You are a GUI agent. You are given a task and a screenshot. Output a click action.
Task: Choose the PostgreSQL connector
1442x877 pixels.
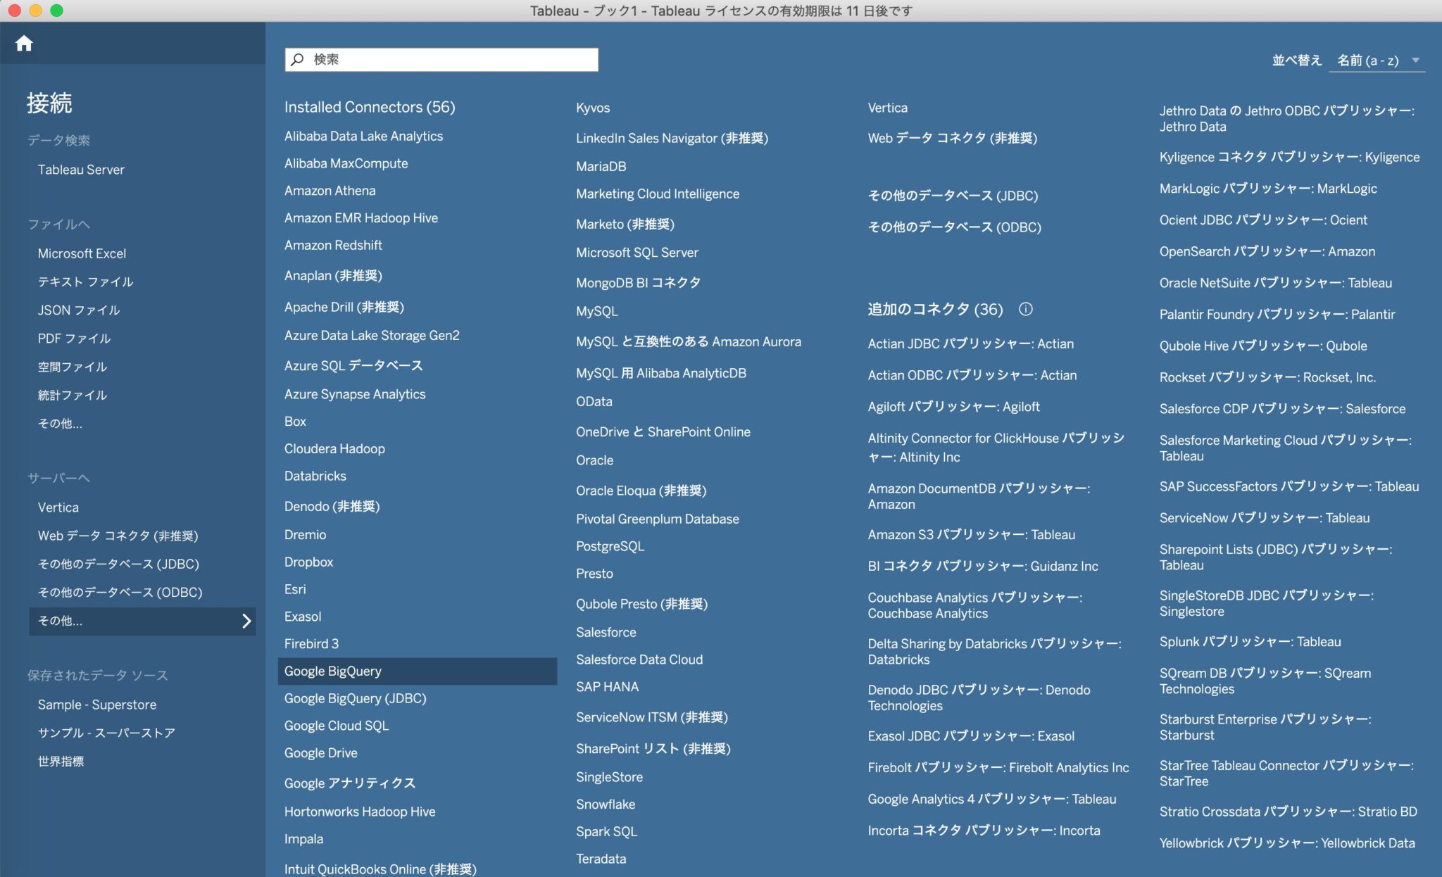610,545
